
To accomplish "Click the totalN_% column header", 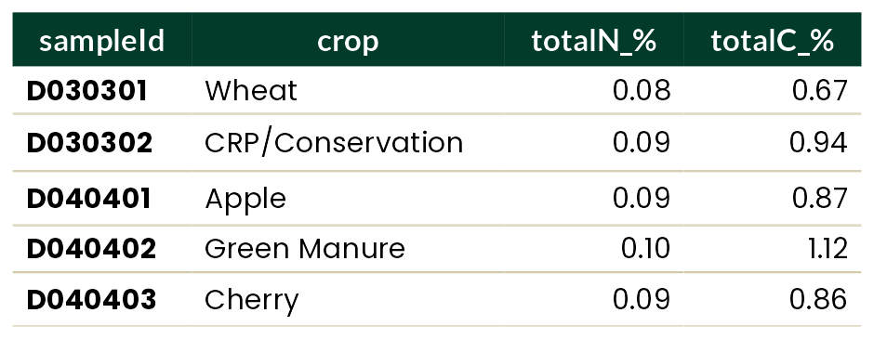I will pos(593,41).
